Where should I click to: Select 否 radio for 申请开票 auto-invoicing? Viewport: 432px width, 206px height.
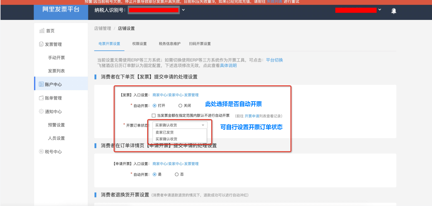click(177, 174)
